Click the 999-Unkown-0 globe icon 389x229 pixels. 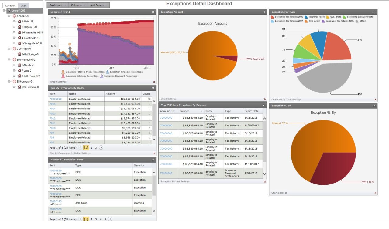[x=14, y=81]
